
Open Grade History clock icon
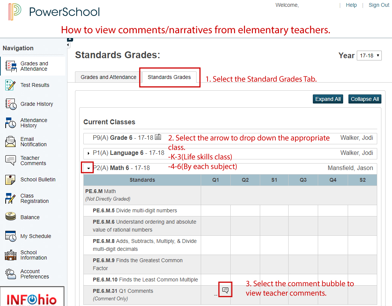coord(11,104)
